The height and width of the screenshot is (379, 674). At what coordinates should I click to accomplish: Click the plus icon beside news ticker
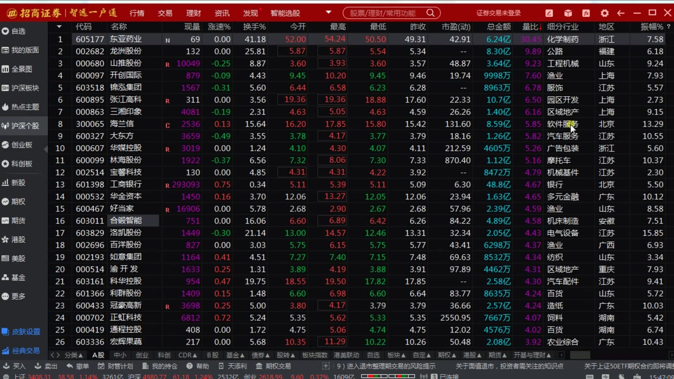(326, 366)
